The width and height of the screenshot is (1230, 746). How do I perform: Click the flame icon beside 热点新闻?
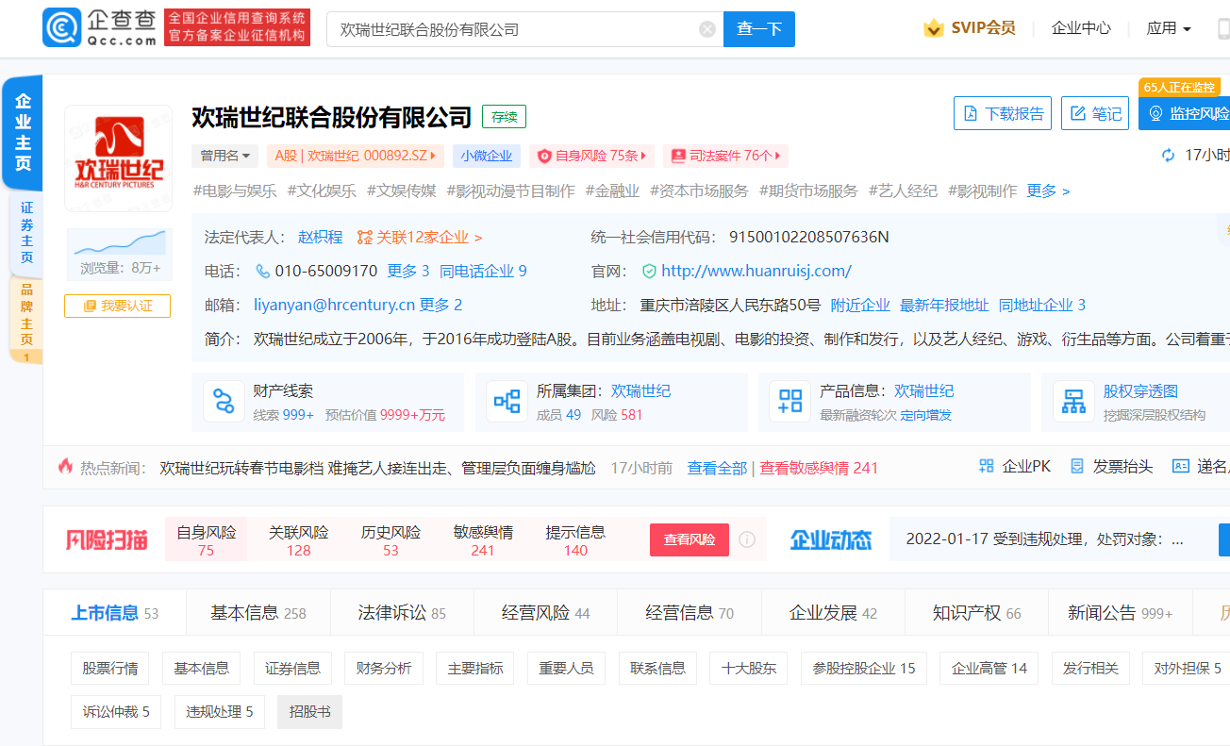tap(65, 466)
